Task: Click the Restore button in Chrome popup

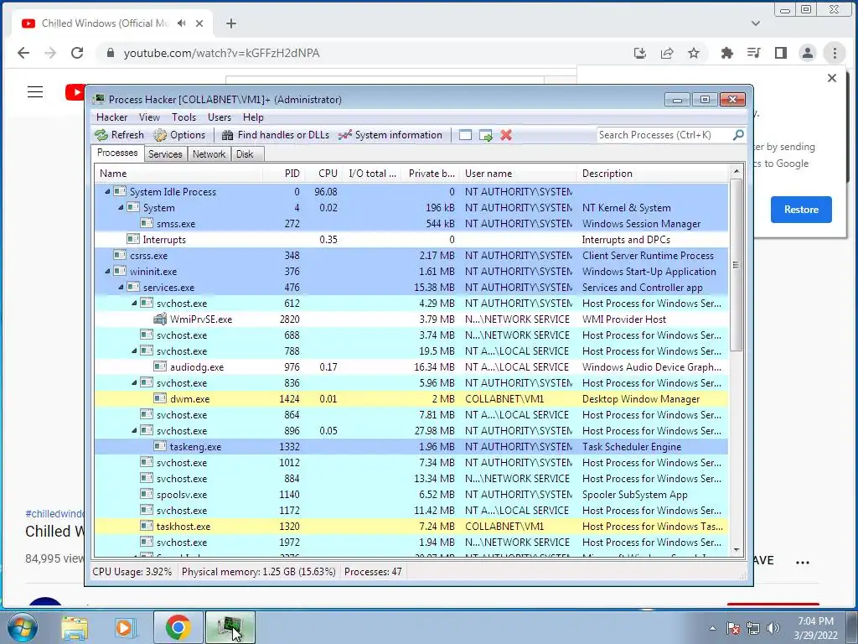Action: coord(801,209)
